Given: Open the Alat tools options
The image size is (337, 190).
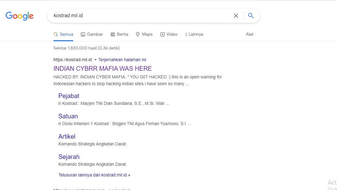Looking at the screenshot, I should tap(249, 34).
